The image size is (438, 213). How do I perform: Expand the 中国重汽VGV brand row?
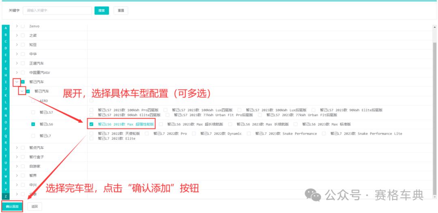pyautogui.click(x=17, y=72)
